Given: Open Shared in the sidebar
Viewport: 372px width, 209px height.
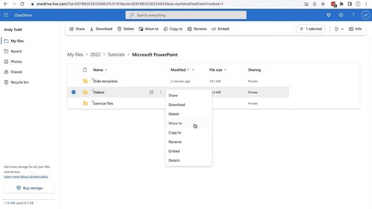Looking at the screenshot, I should (x=16, y=72).
